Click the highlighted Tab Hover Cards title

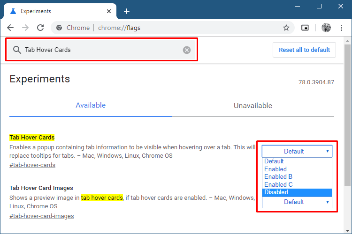32,137
